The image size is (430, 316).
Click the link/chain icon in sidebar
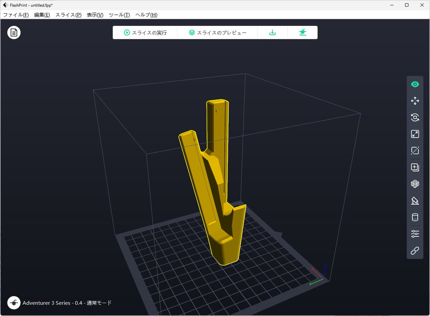415,250
